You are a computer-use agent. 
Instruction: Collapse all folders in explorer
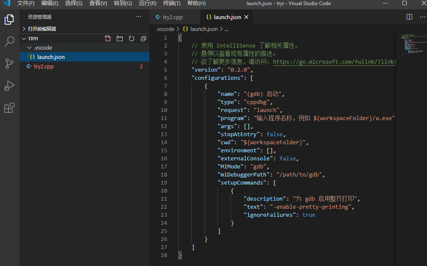(143, 38)
